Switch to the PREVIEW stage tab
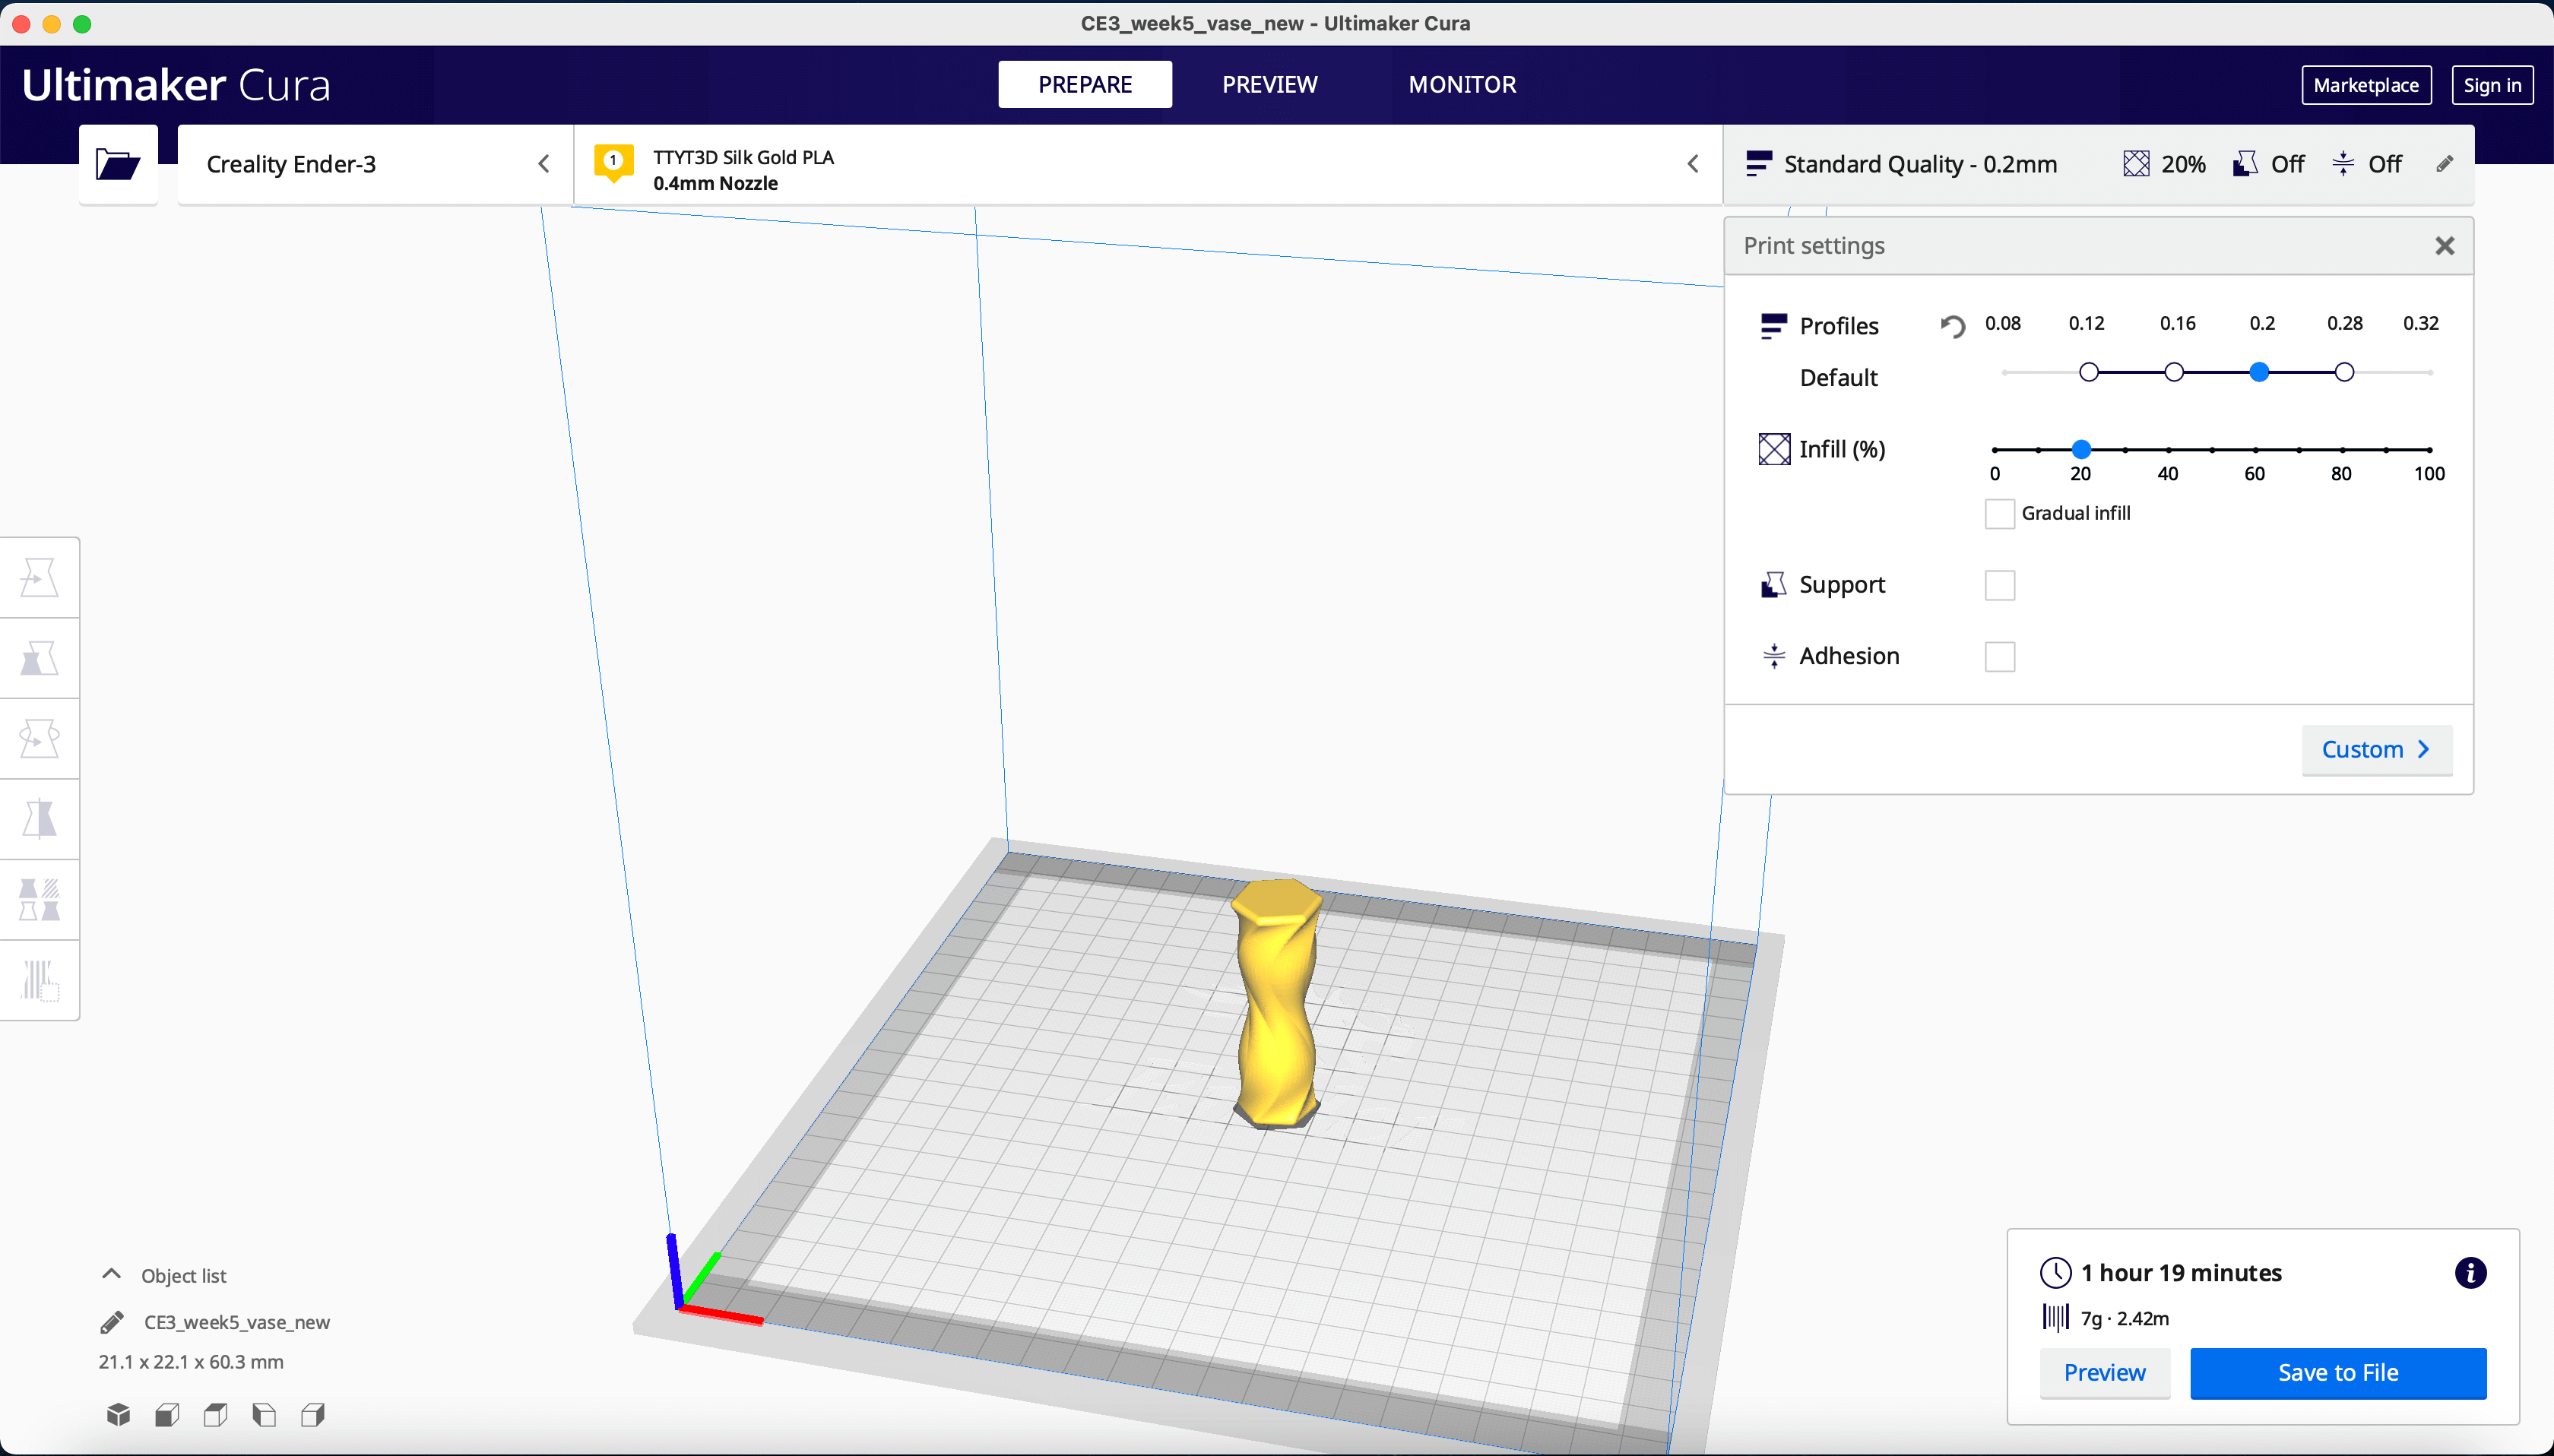Screen dimensions: 2554x1456 [1269, 84]
